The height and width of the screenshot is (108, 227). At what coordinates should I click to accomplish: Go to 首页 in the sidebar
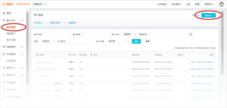point(9,13)
